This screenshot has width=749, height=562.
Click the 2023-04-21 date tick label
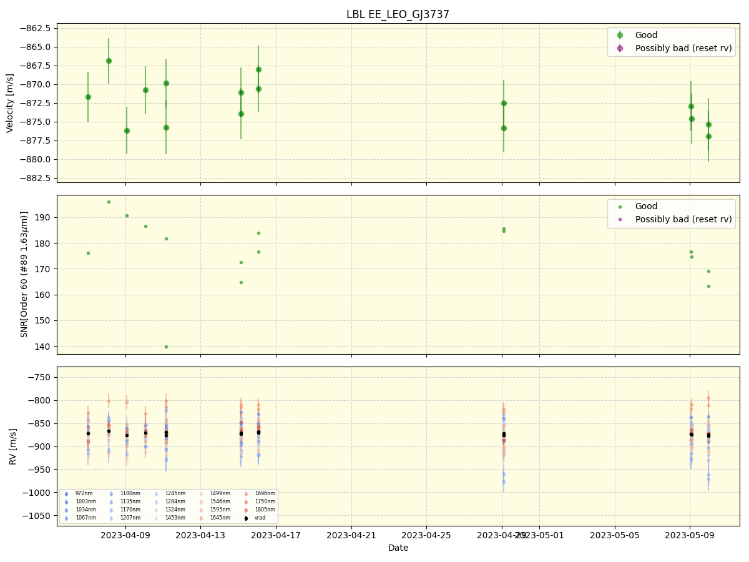coord(351,535)
